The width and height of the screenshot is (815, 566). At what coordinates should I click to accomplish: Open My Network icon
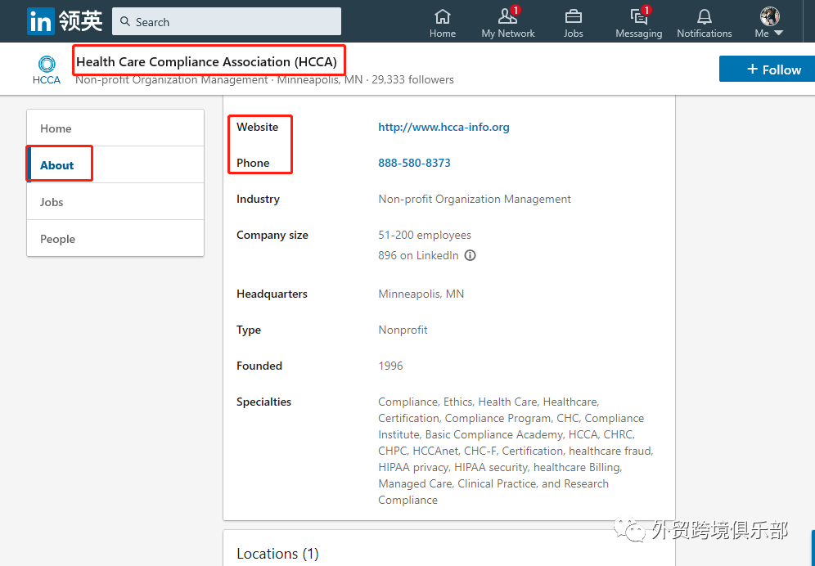[x=508, y=24]
